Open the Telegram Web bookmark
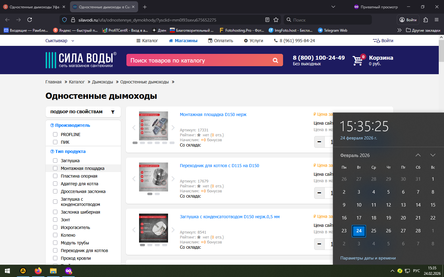444x277 pixels. (332, 30)
